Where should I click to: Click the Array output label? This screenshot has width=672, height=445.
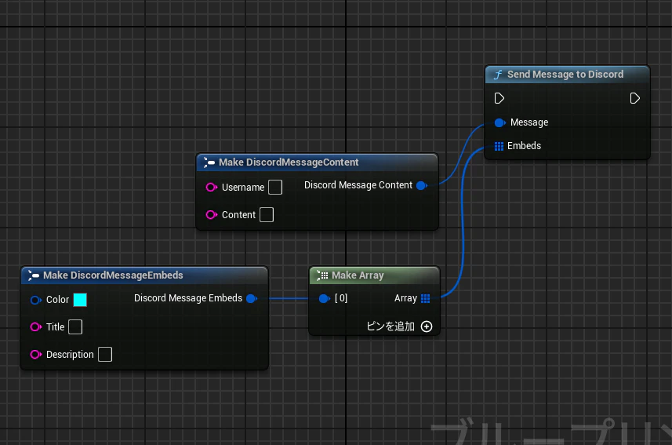[x=405, y=298]
